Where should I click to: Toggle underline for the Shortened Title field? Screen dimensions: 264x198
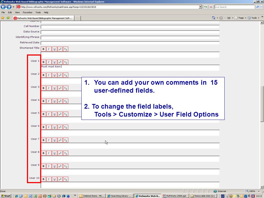pyautogui.click(x=54, y=49)
